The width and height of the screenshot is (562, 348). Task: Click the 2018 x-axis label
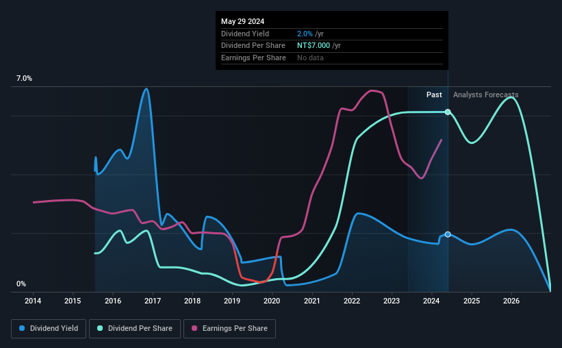point(192,301)
